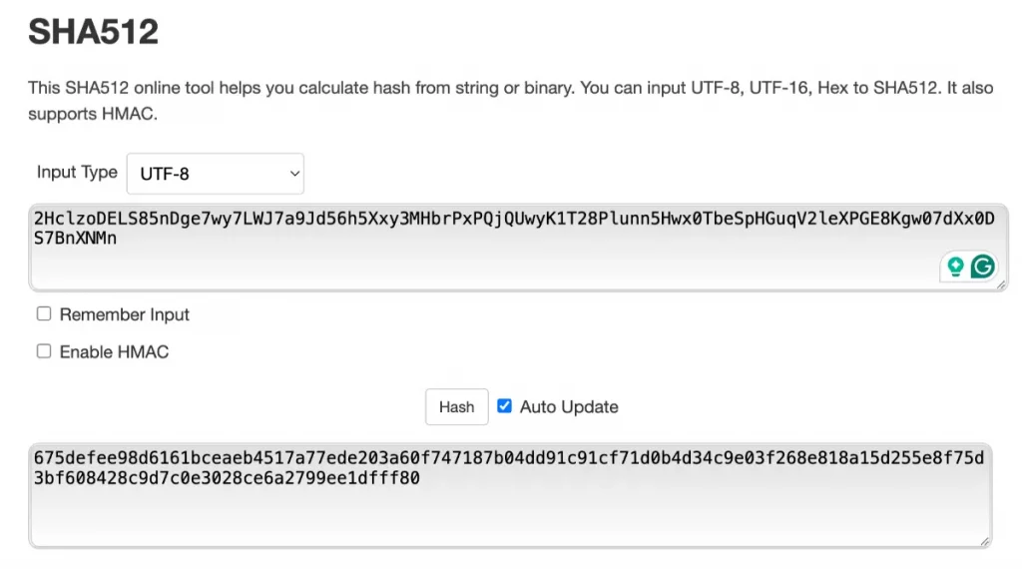Click the SHA512 tool description paragraph

tap(510, 101)
